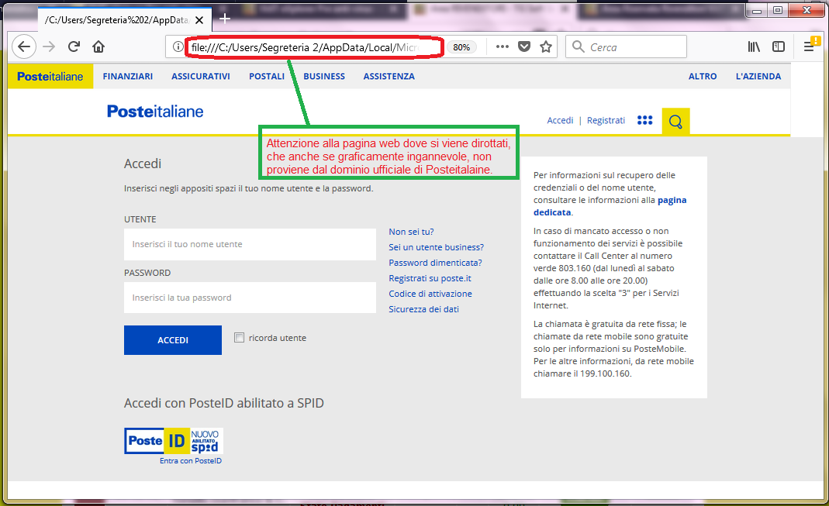Open the POSTALI menu
The image size is (829, 506).
tap(267, 77)
